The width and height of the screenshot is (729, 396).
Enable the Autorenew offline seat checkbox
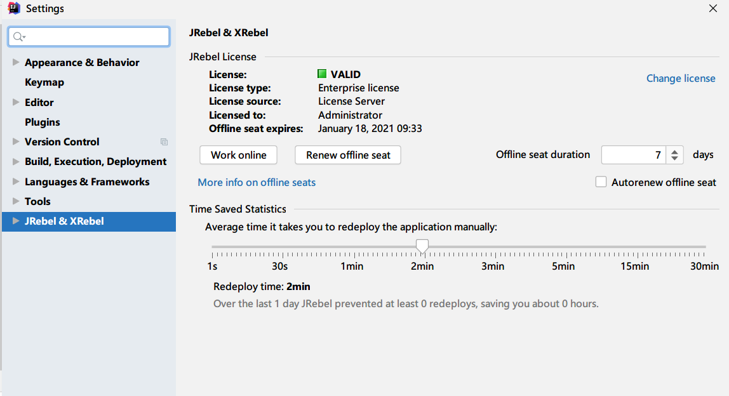coord(601,182)
